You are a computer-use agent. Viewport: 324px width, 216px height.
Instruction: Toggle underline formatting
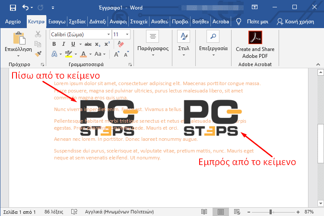click(x=73, y=44)
